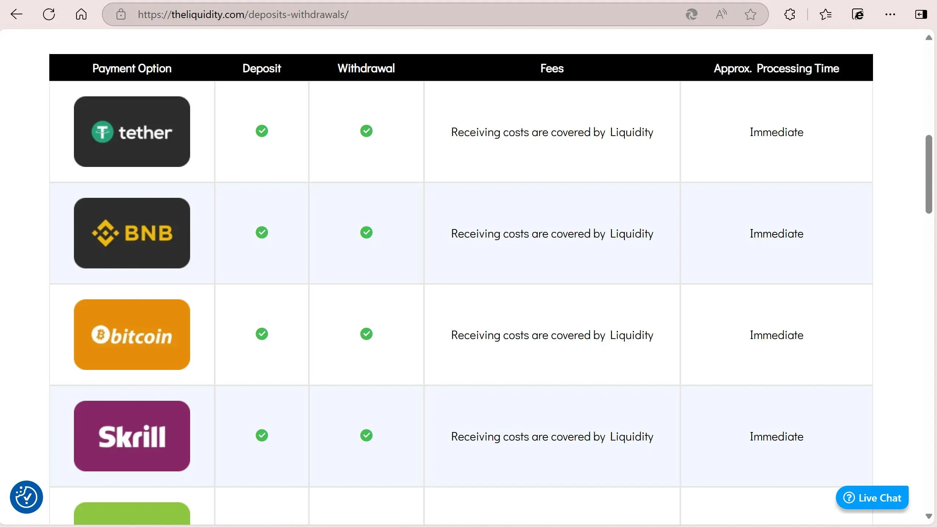This screenshot has width=937, height=528.
Task: Toggle the browser sidebar
Action: [x=920, y=14]
